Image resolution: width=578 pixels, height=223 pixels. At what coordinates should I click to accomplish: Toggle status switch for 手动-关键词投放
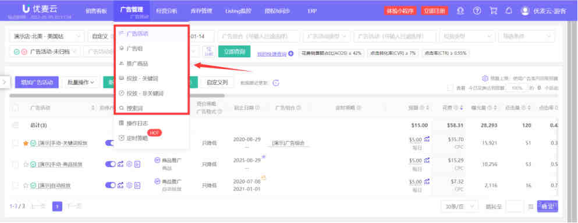click(x=110, y=143)
